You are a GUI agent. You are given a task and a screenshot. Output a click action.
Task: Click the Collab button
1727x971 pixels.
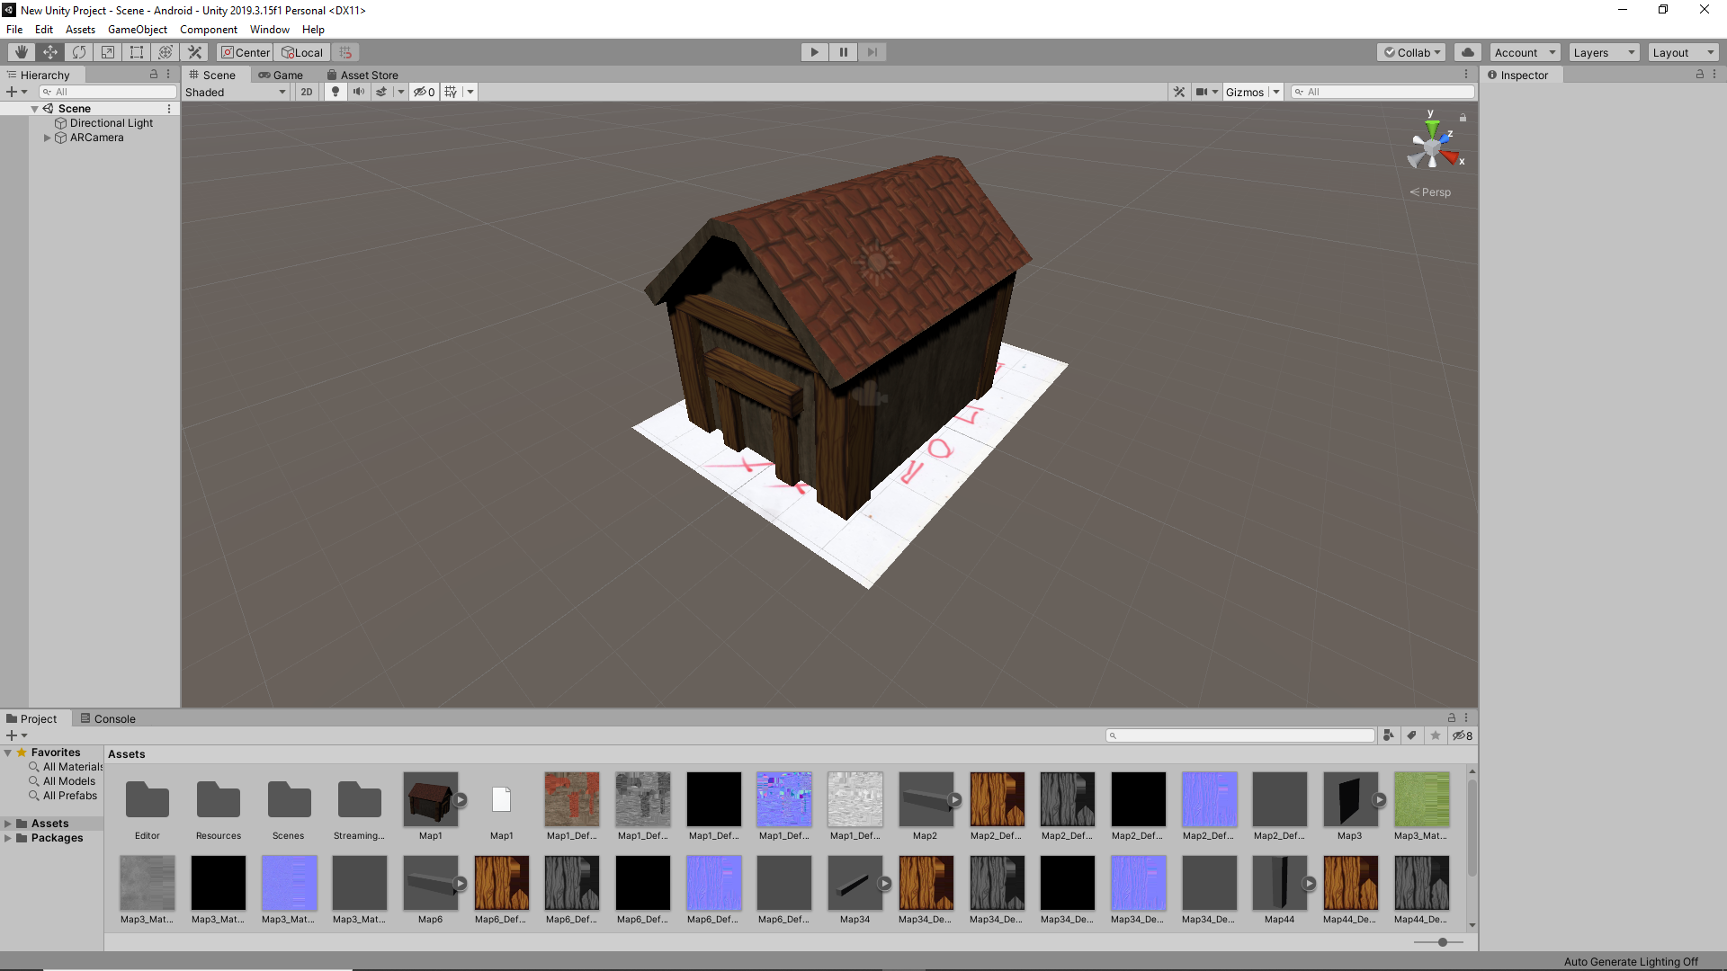(x=1411, y=52)
